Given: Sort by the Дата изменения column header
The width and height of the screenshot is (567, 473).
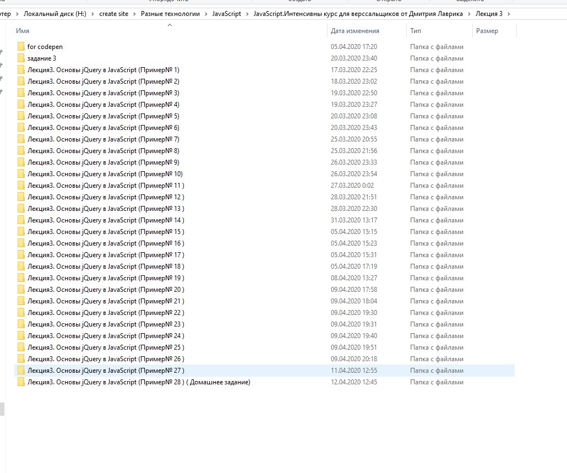Looking at the screenshot, I should coord(355,31).
